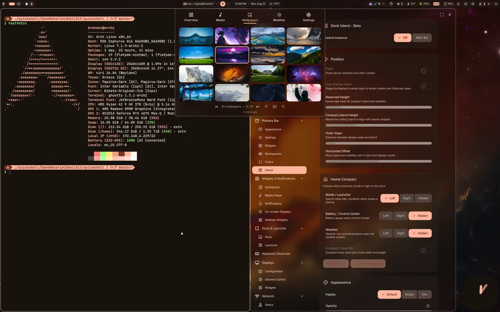Adjust the Outer Gaps slider

pos(378,143)
